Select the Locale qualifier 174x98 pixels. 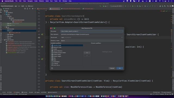click(x=67, y=49)
